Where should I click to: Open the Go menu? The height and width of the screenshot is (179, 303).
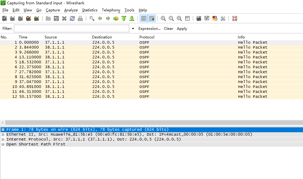(39, 10)
